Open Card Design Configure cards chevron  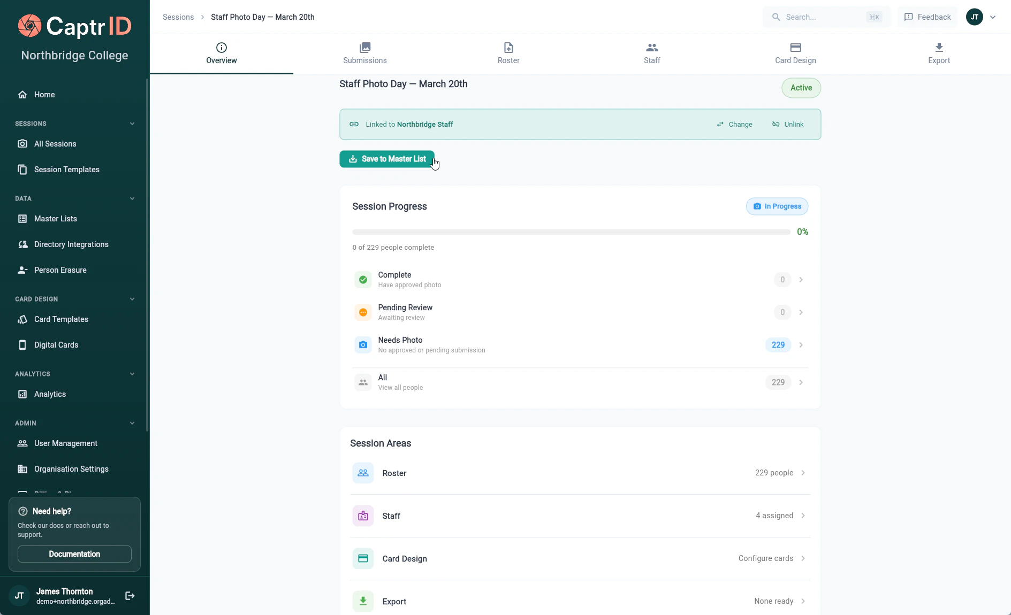tap(803, 558)
